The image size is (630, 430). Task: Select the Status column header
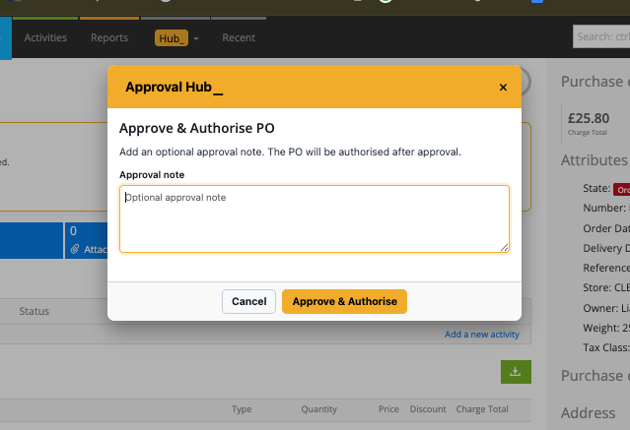[x=35, y=311]
